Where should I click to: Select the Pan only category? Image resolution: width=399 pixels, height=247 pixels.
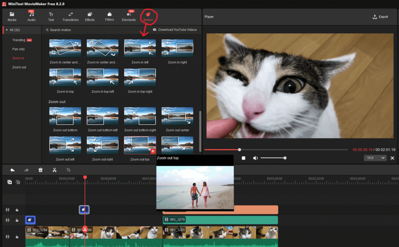pyautogui.click(x=19, y=49)
